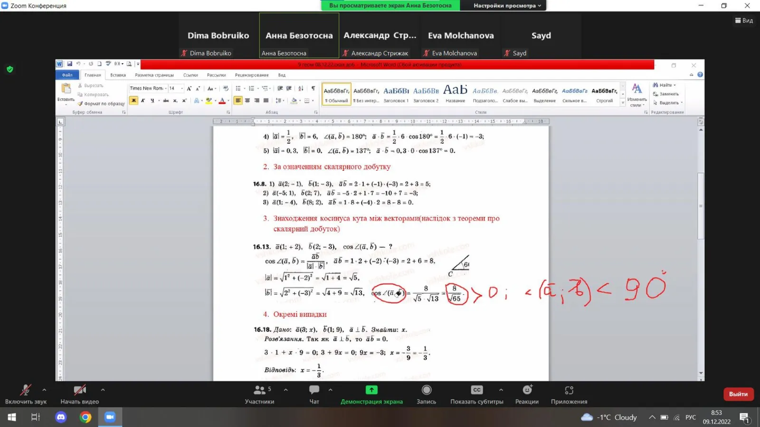Click the strikethrough text icon

166,100
